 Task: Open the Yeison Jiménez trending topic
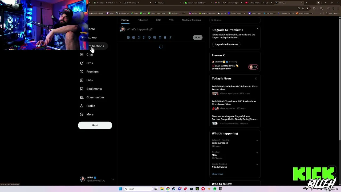[220, 143]
